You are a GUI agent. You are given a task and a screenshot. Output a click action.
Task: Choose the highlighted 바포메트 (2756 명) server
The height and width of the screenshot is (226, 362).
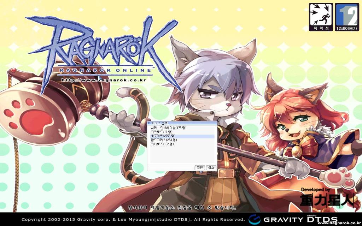163,136
